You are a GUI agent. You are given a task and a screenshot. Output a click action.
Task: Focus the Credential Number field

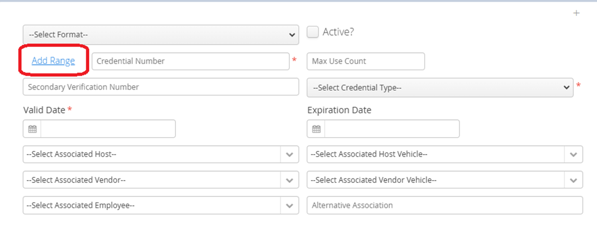[x=191, y=61]
